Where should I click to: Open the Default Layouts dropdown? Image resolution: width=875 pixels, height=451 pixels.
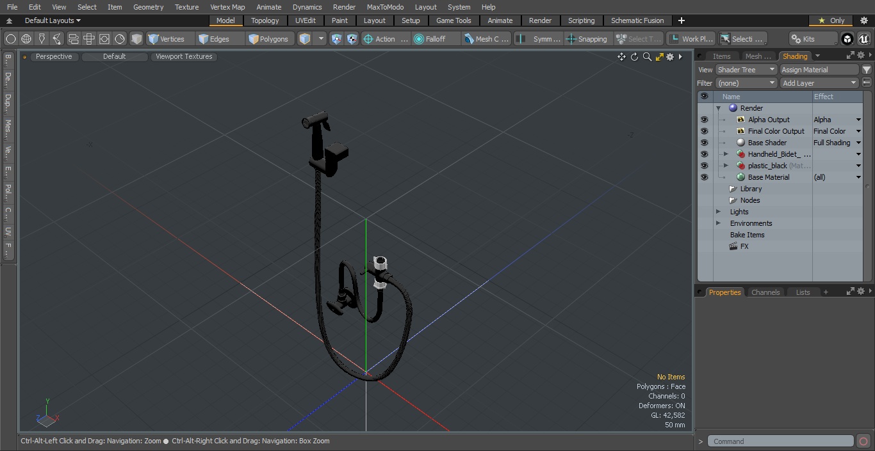tap(53, 20)
